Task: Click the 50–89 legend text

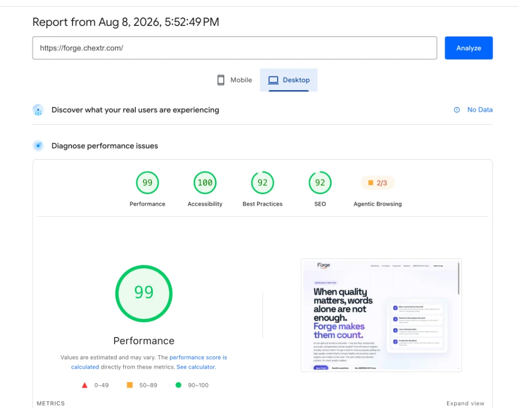Action: pyautogui.click(x=149, y=385)
